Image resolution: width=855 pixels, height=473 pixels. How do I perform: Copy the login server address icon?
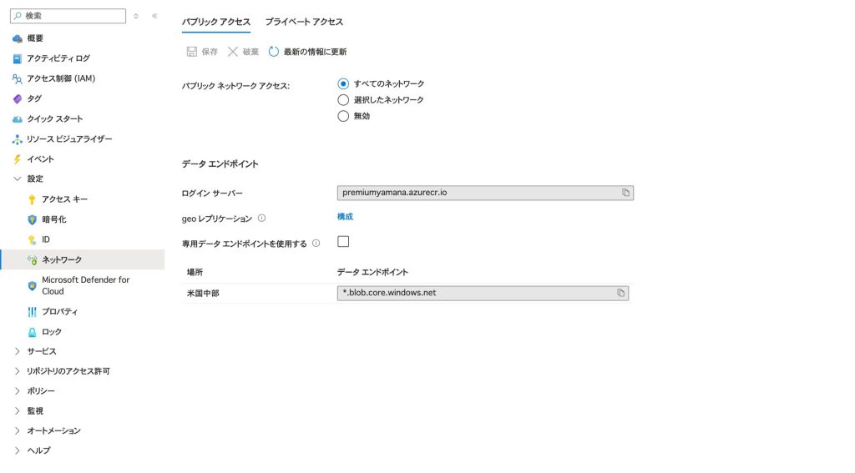point(625,193)
